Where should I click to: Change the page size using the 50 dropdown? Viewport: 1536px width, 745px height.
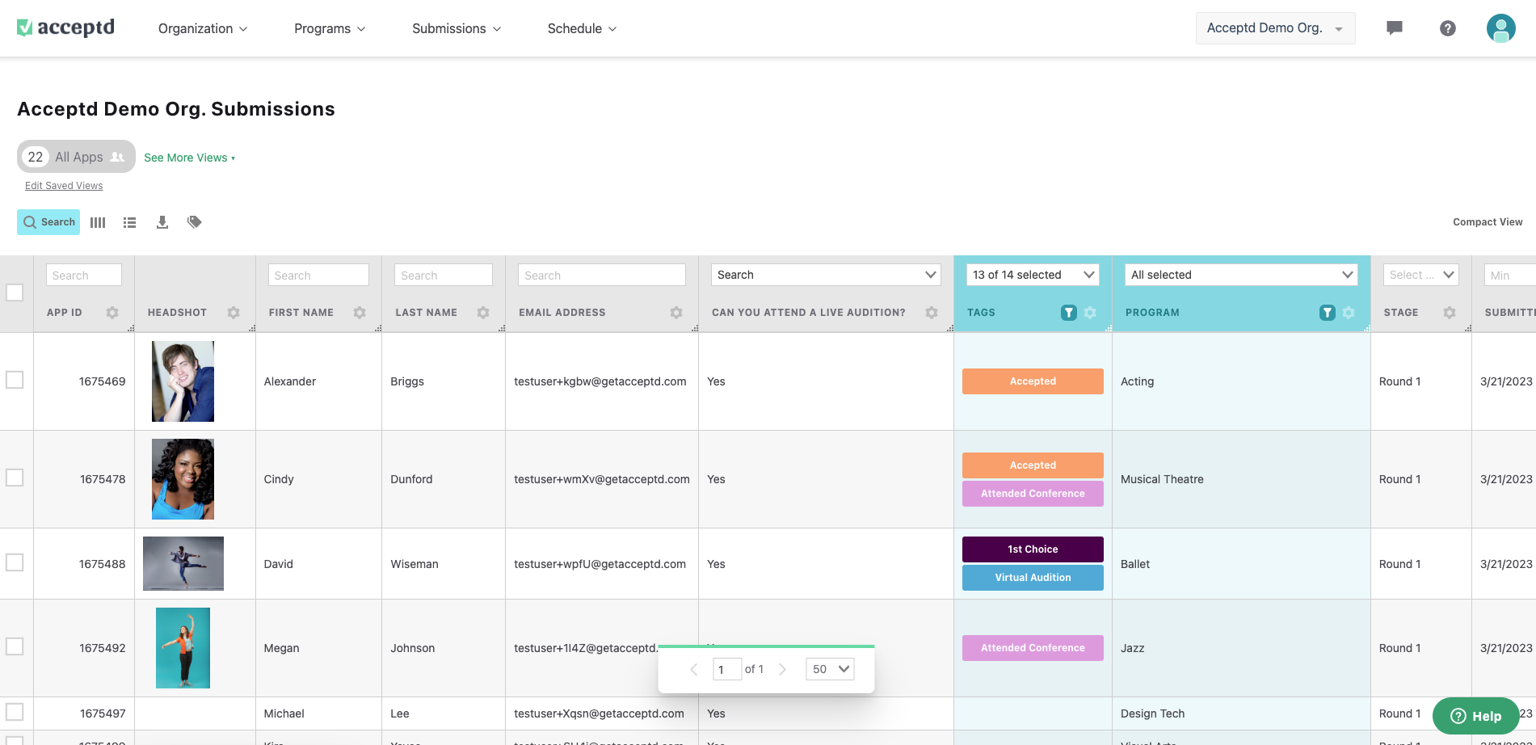829,669
